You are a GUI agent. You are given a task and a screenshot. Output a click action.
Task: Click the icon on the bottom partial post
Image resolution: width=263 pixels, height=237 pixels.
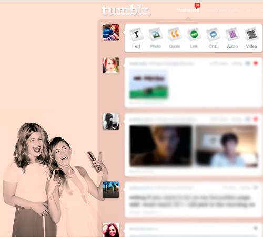(256, 228)
